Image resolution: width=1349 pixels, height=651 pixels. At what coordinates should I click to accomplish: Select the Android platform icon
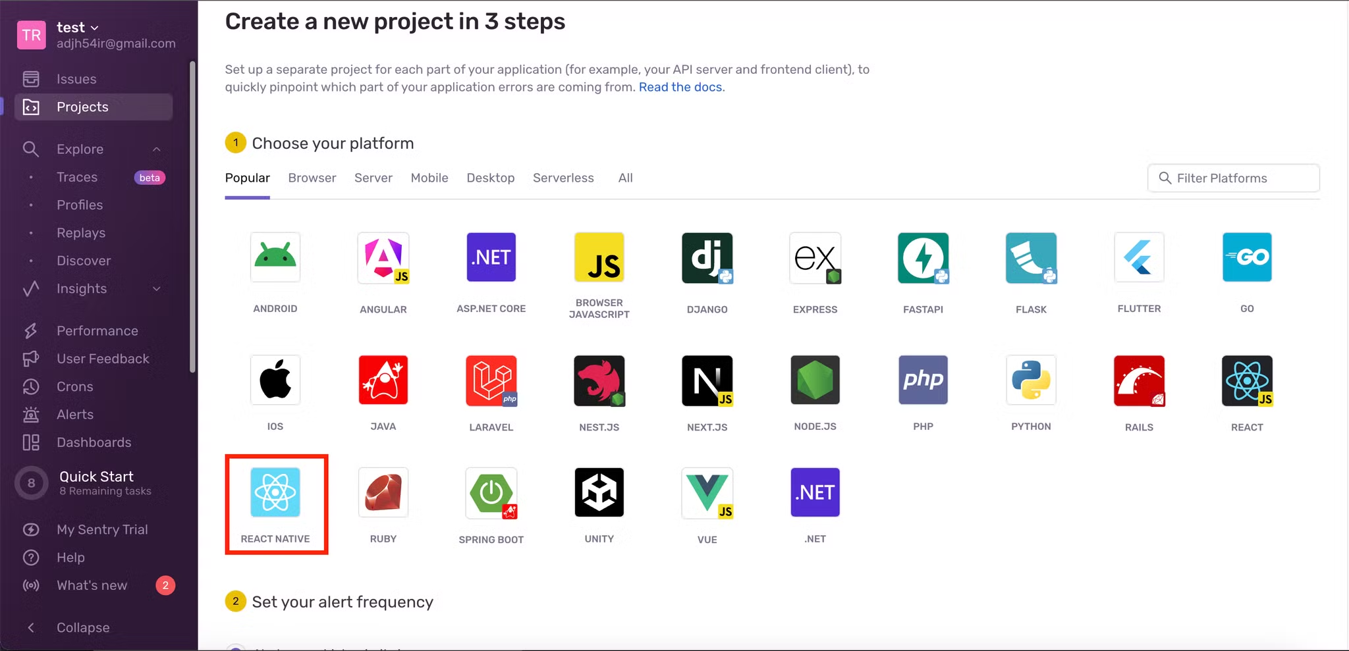[x=275, y=257]
